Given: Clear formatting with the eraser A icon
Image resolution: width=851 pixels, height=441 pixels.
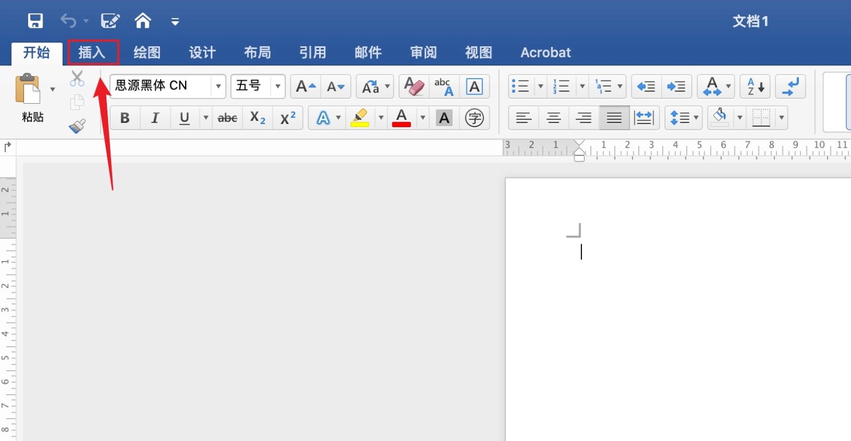Looking at the screenshot, I should (x=414, y=86).
